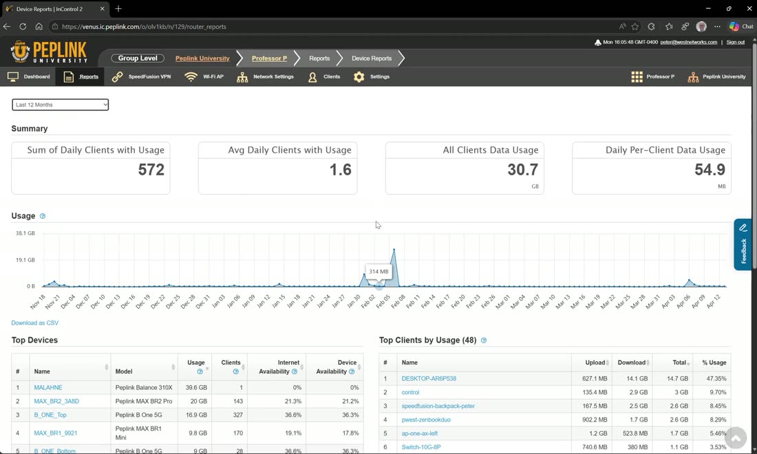
Task: Open MAX_BR2_3A8D device link
Action: 56,402
